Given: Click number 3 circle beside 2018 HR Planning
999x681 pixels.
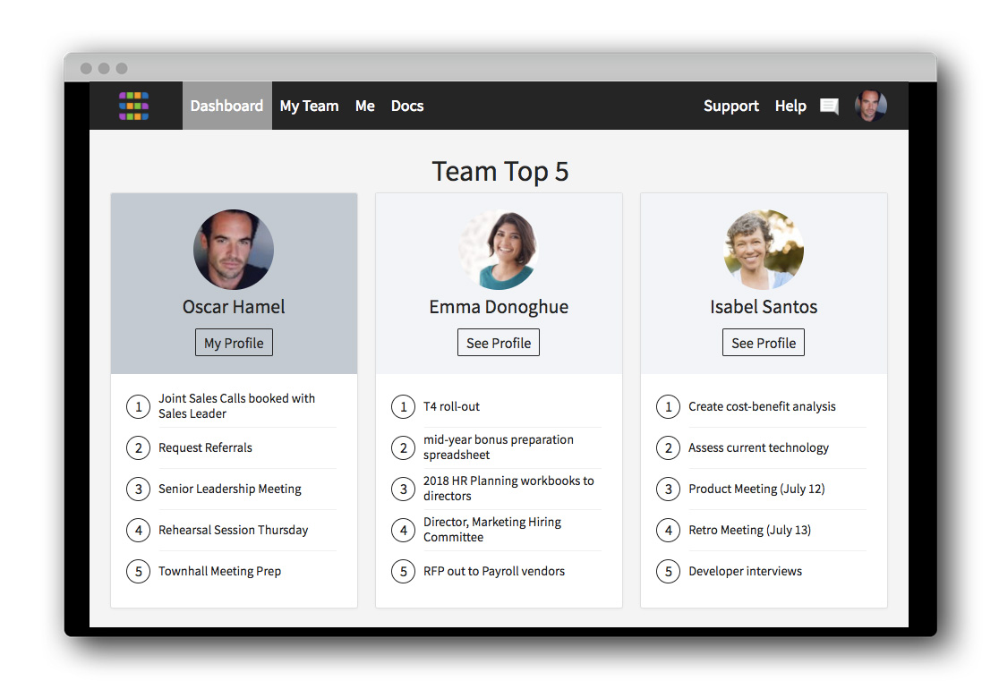Looking at the screenshot, I should point(404,489).
